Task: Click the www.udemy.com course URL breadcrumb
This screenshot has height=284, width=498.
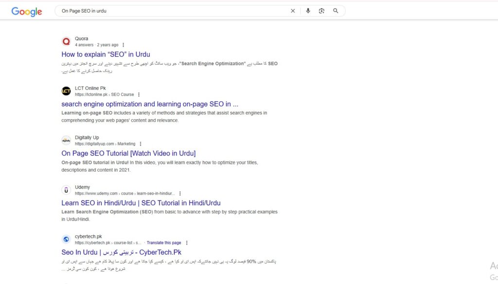Action: tap(125, 194)
